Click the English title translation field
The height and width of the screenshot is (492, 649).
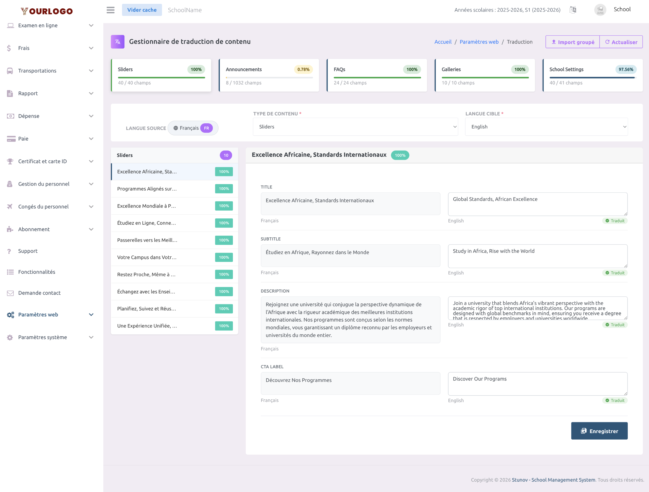pos(537,204)
